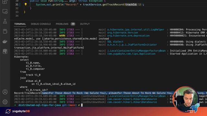Click the yellow WARN log level

point(62,36)
